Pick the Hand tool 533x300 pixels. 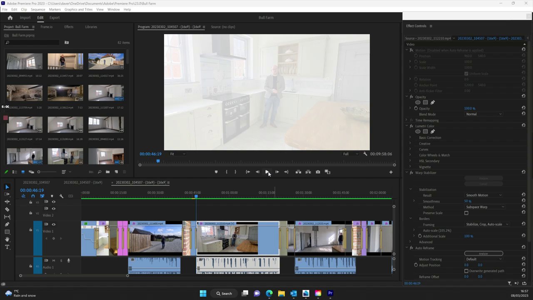click(7, 240)
